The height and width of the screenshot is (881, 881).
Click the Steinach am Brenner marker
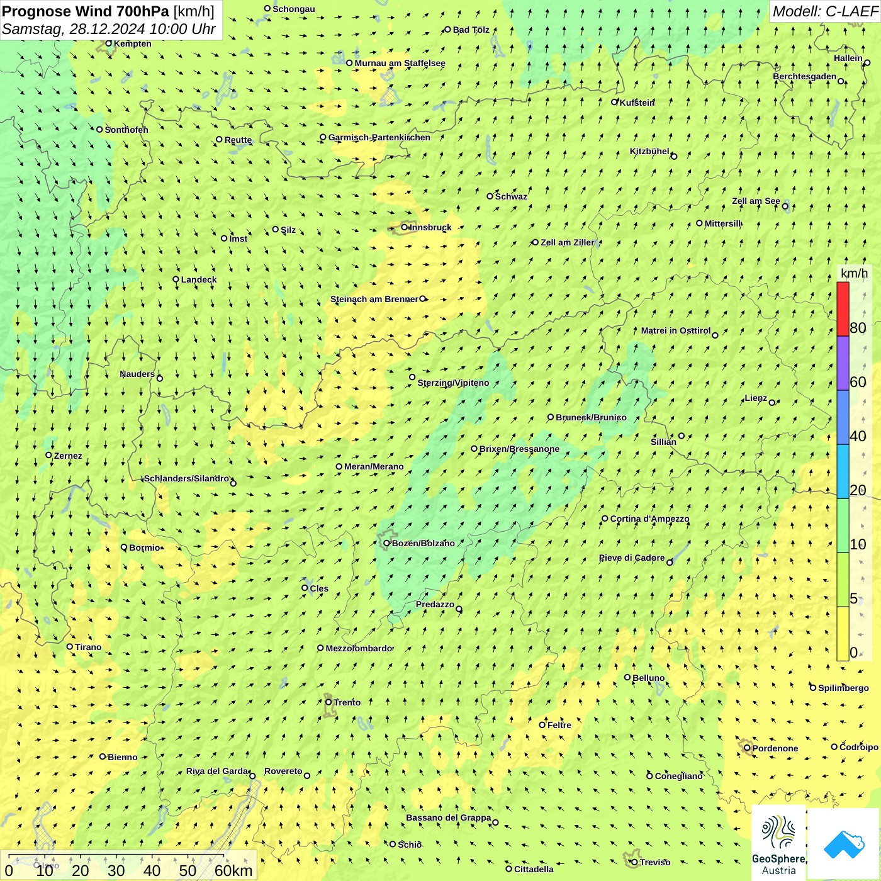[x=423, y=299]
